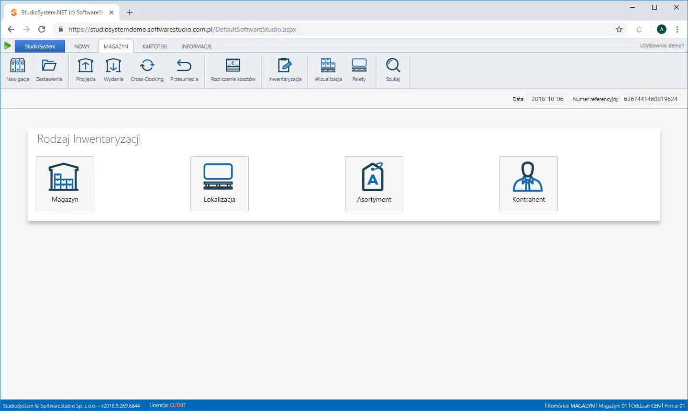688x411 pixels.
Task: Click the StudioSystem copyright version text
Action: click(x=71, y=405)
